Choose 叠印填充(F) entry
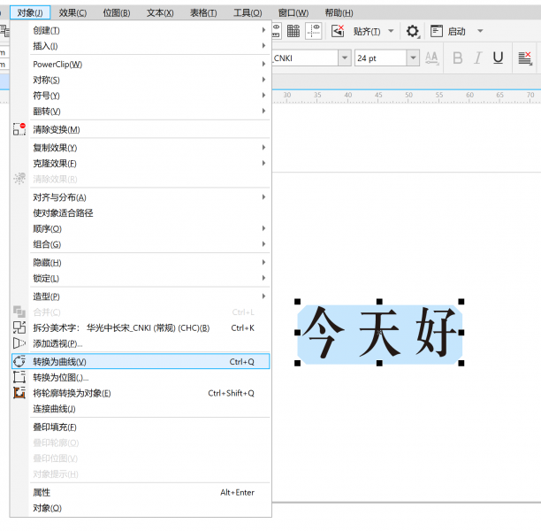The image size is (541, 531). [149, 427]
